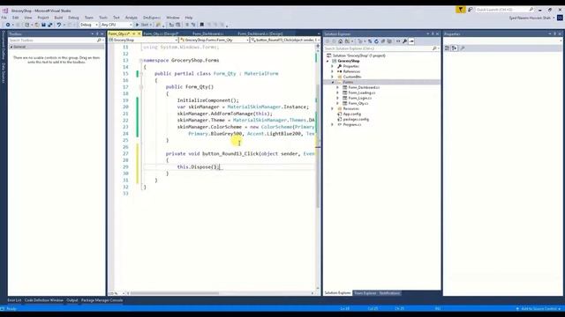Expand the Properties node in Solution Explorer
The width and height of the screenshot is (565, 317).
(x=332, y=67)
